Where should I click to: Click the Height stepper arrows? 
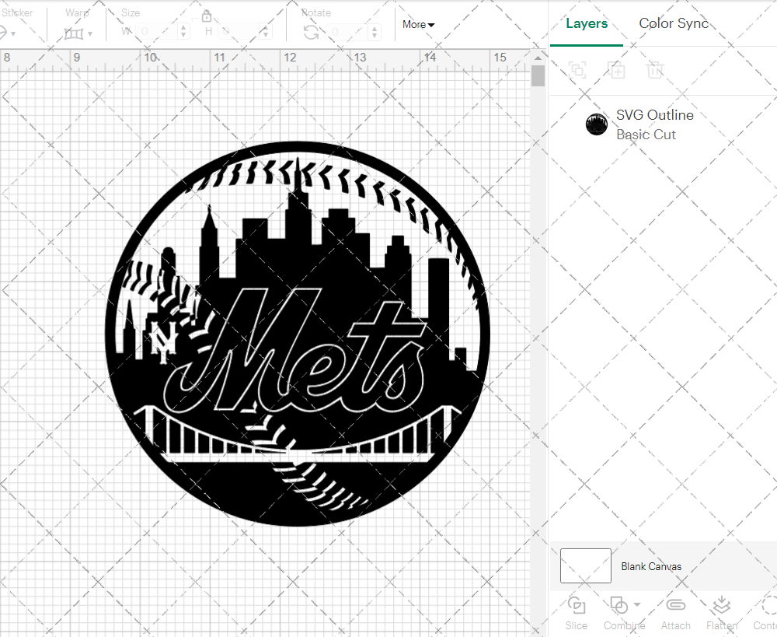[x=267, y=32]
